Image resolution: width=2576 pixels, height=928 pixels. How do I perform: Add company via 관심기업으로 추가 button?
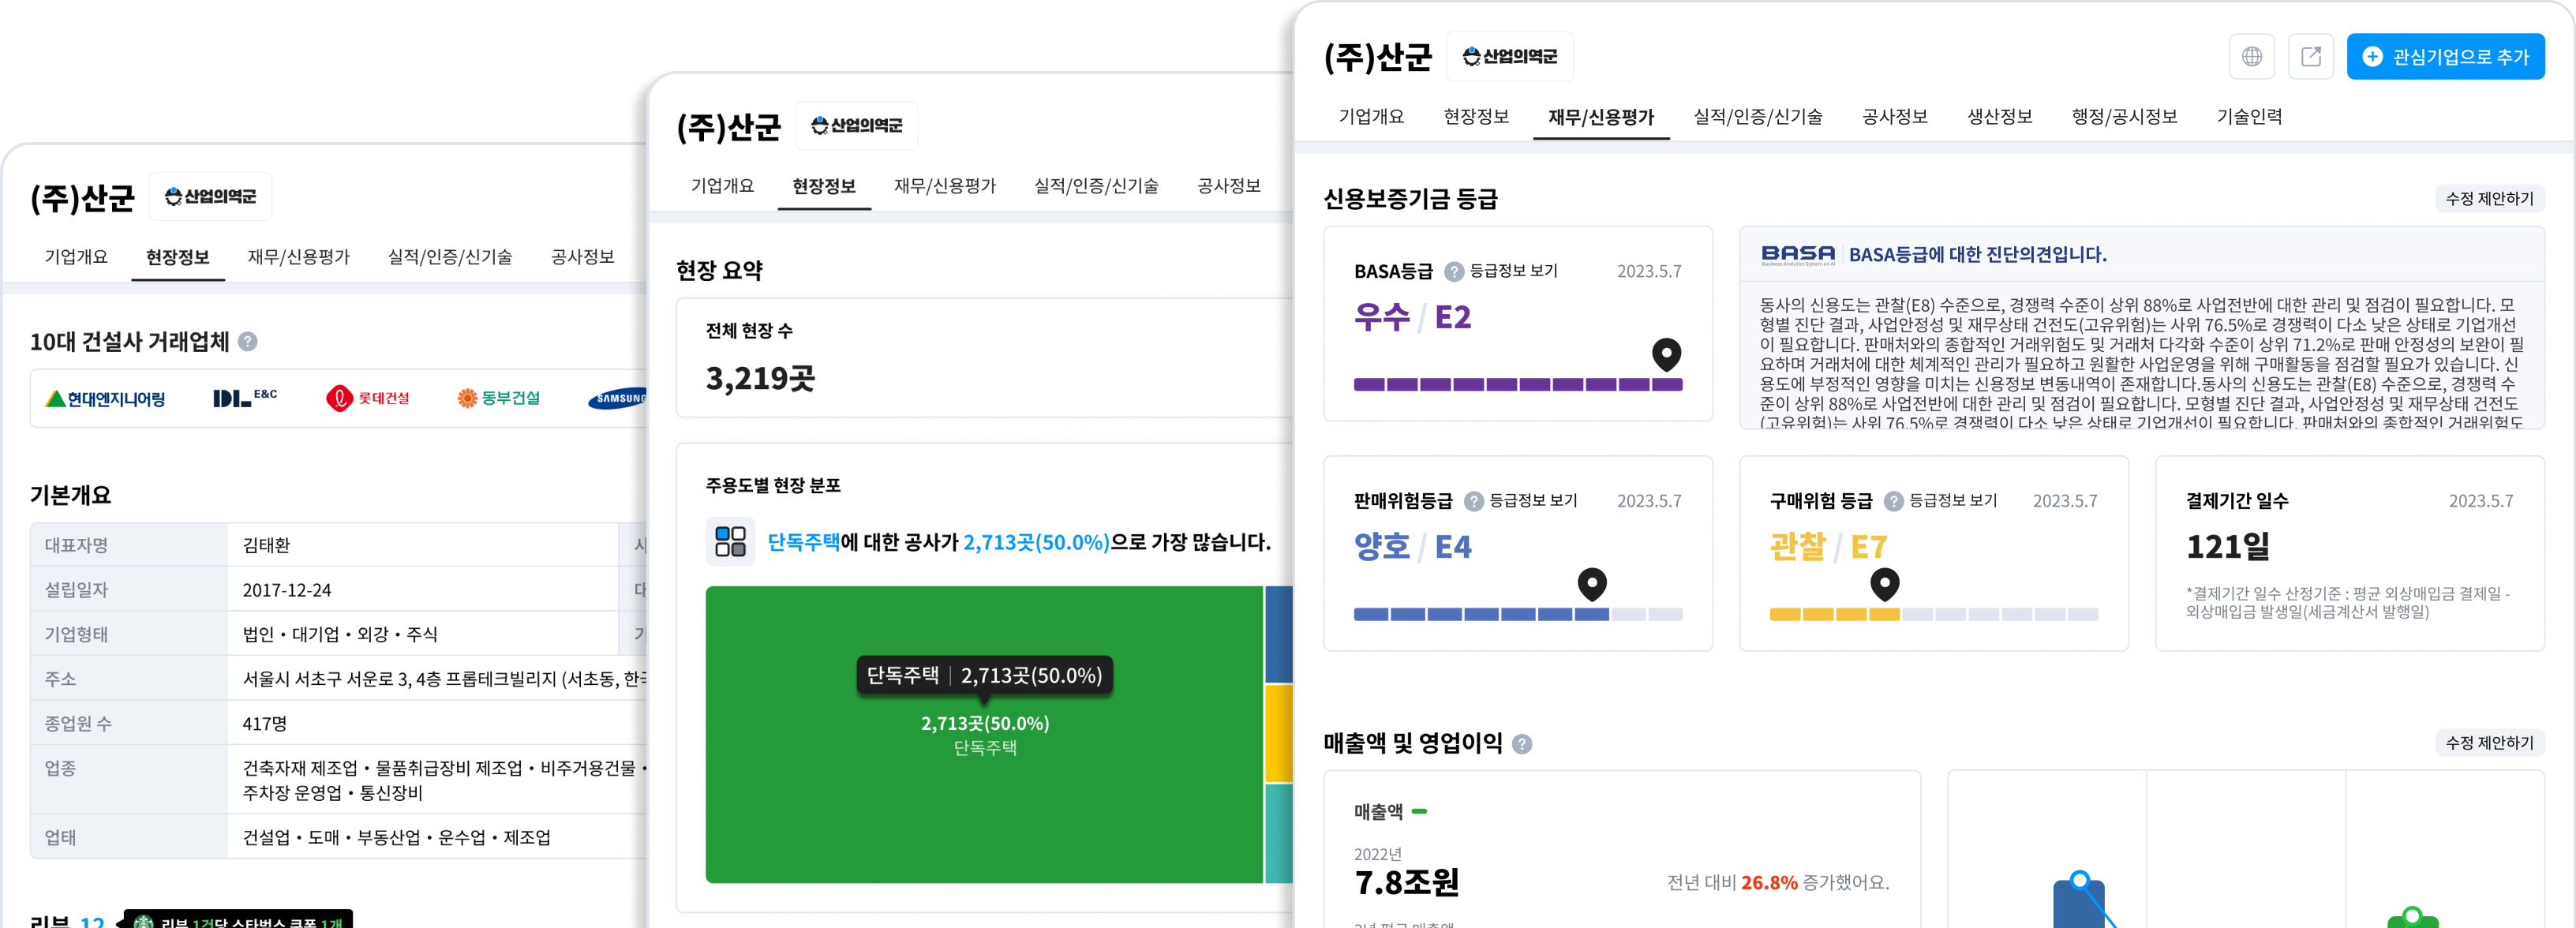2445,57
